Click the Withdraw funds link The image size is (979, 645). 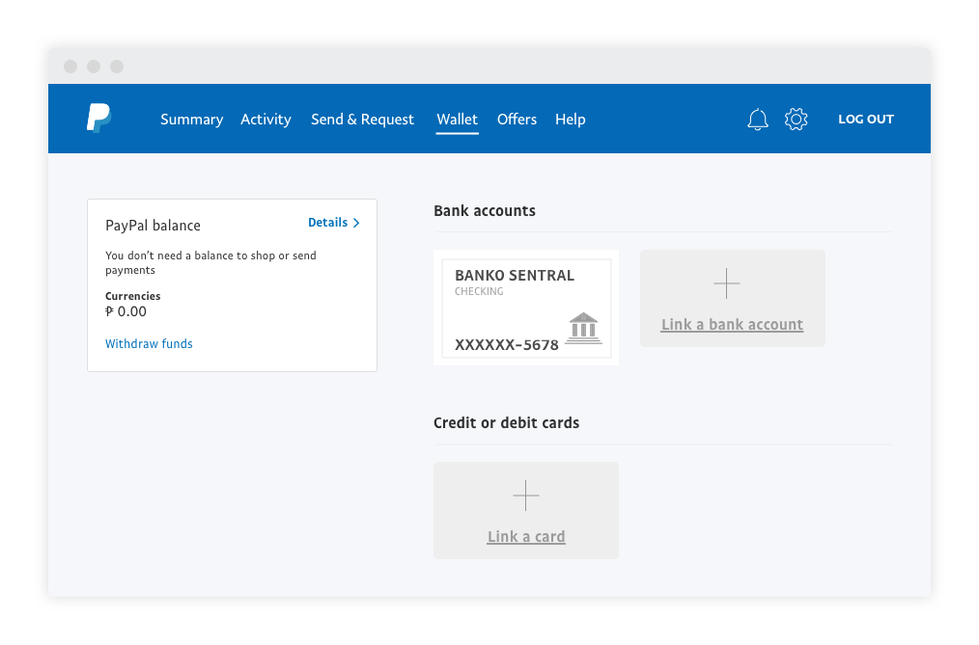(x=149, y=344)
